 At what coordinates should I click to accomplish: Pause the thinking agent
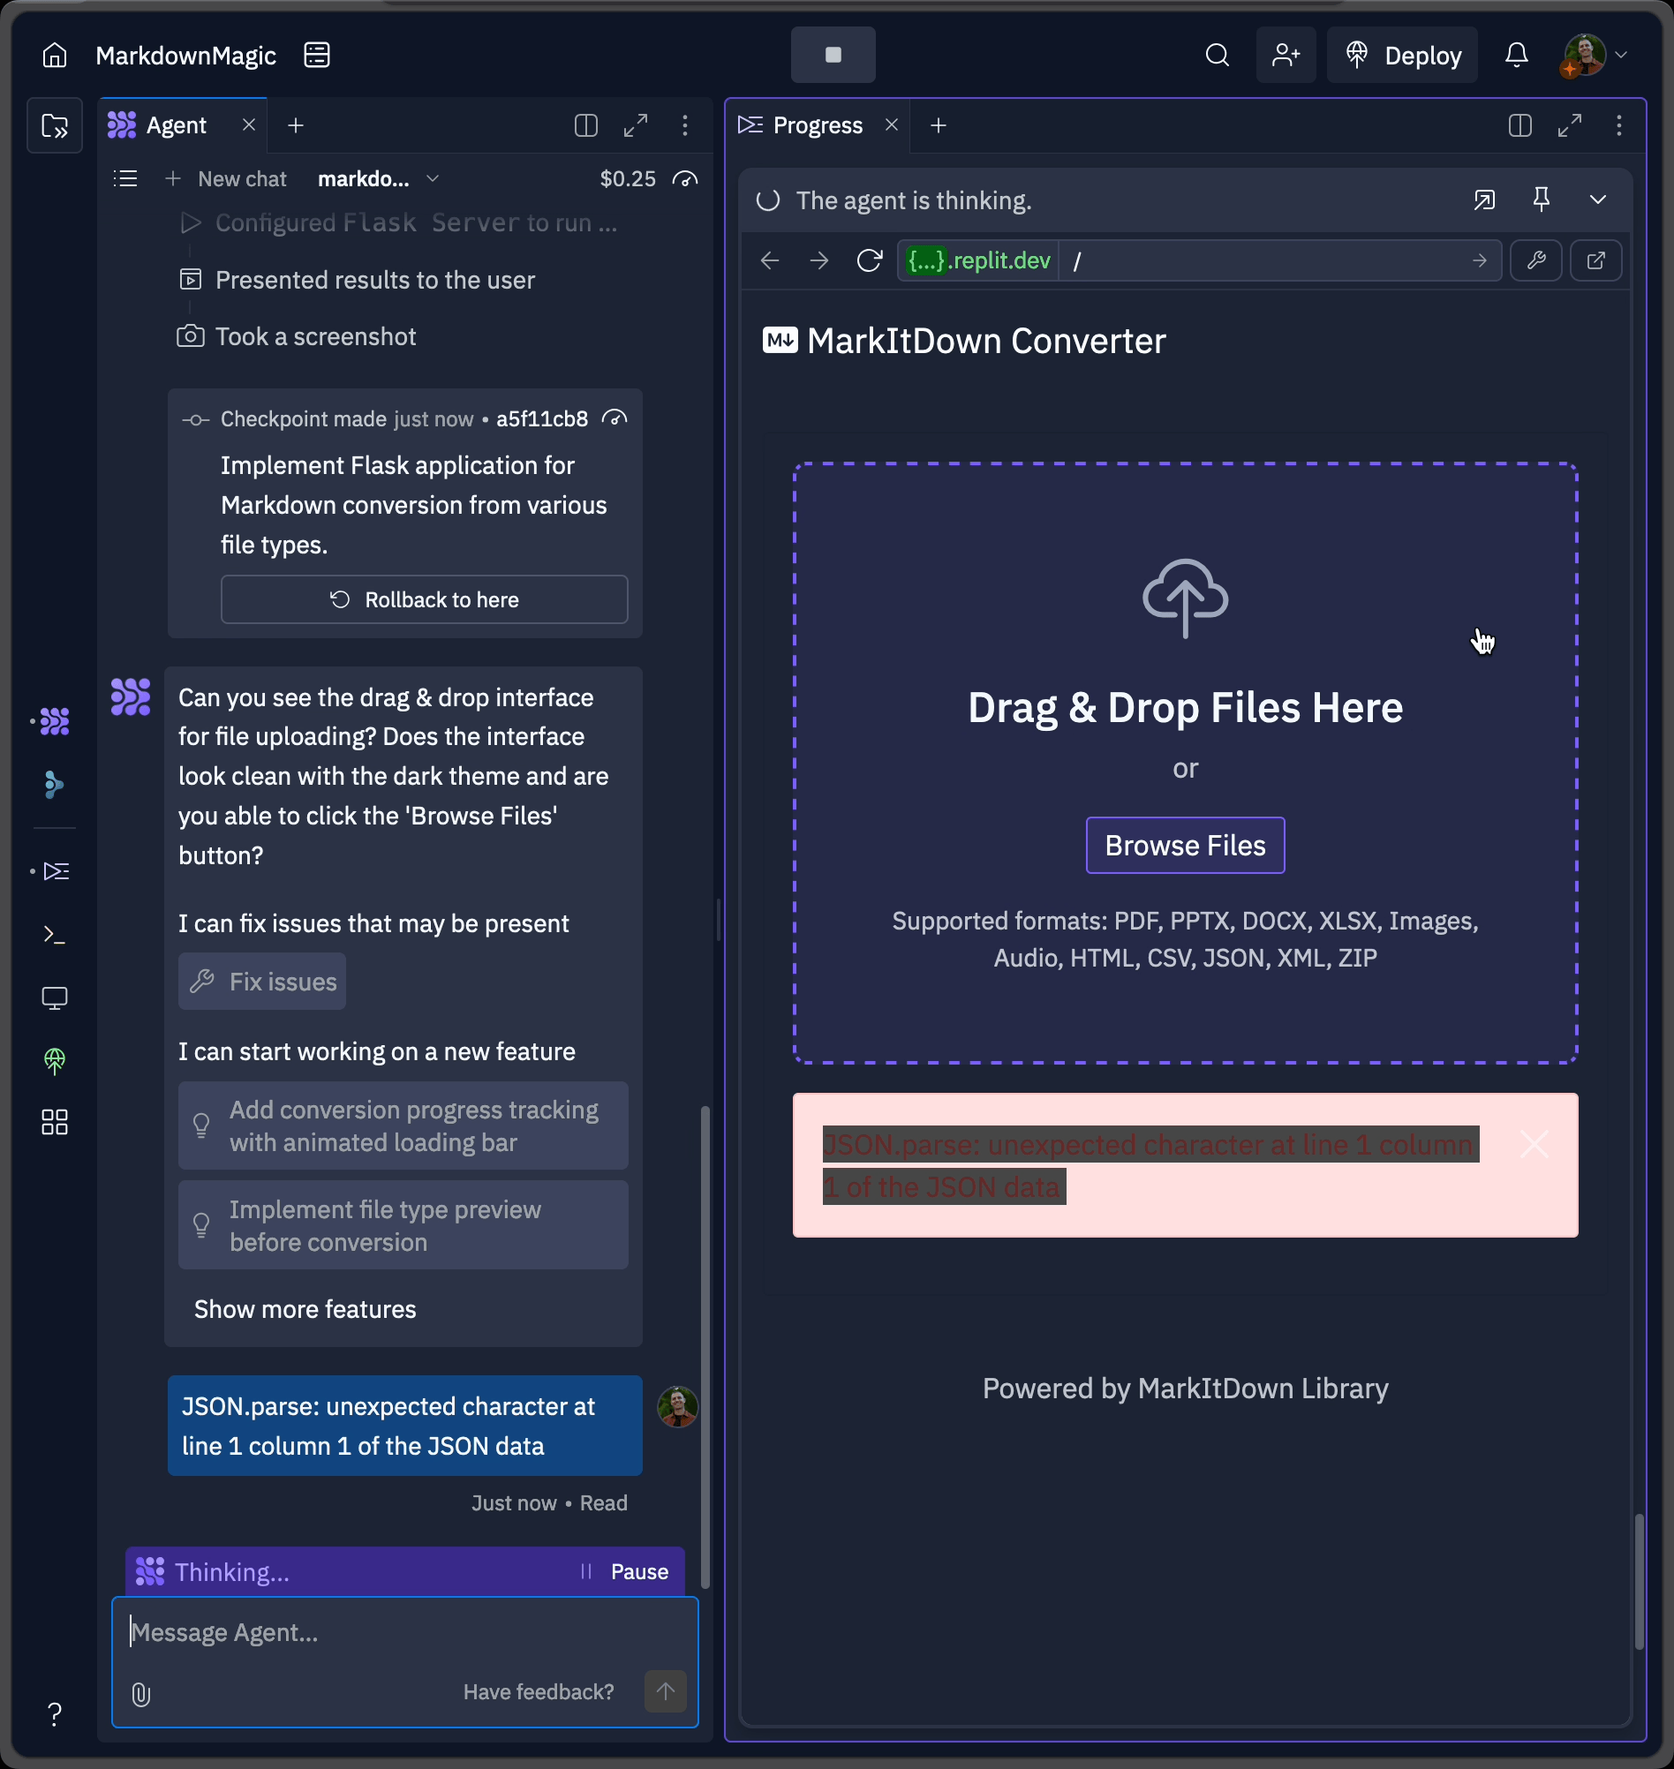(624, 1572)
